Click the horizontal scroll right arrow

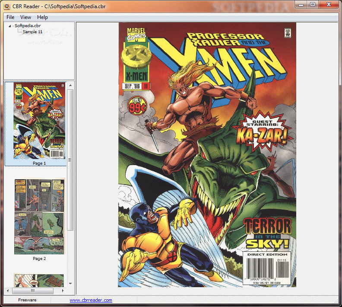(63, 291)
